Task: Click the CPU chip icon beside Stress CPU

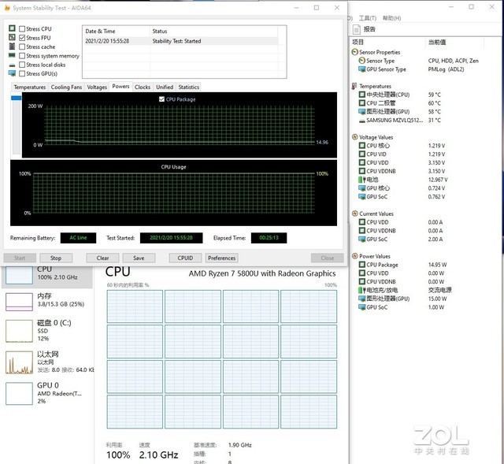Action: tap(12, 28)
